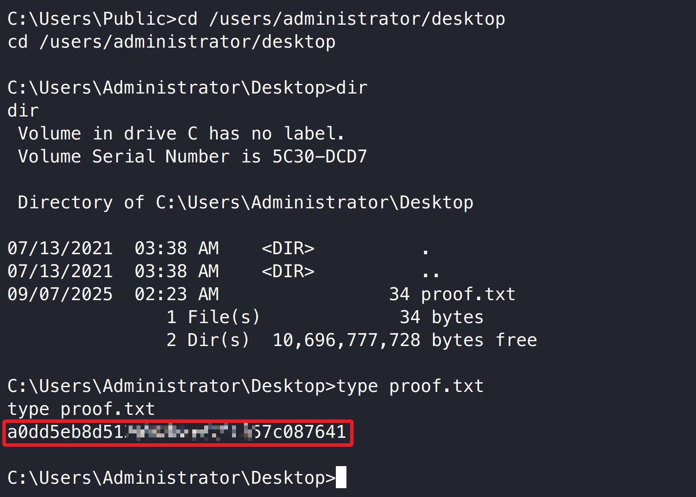This screenshot has width=696, height=497.
Task: Click the "1 File(s)" summary text
Action: [x=213, y=317]
